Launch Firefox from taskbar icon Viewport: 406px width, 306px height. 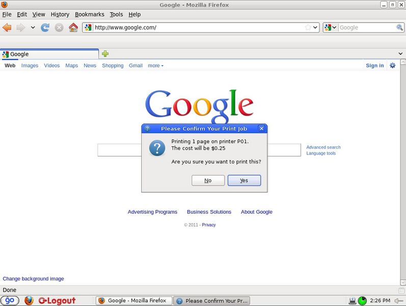tap(29, 300)
